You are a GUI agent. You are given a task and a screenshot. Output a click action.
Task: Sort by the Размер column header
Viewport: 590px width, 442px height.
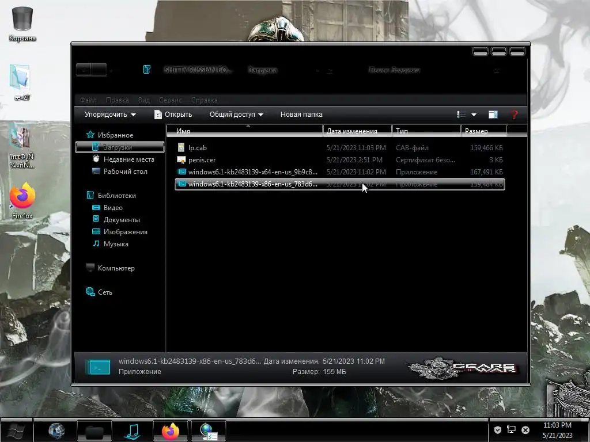coord(484,131)
